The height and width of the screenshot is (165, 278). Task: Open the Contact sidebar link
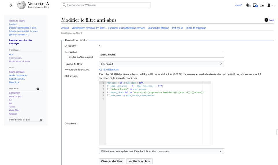click(12, 24)
